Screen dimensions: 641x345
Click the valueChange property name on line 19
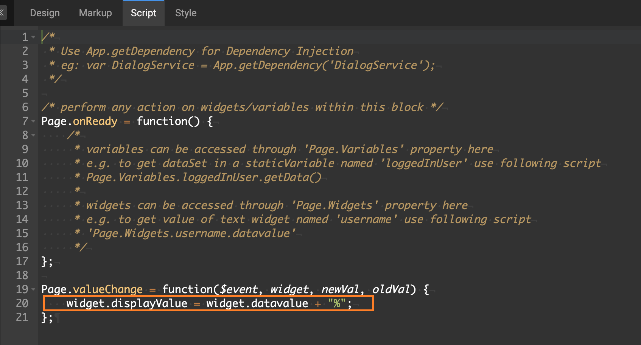pyautogui.click(x=107, y=290)
